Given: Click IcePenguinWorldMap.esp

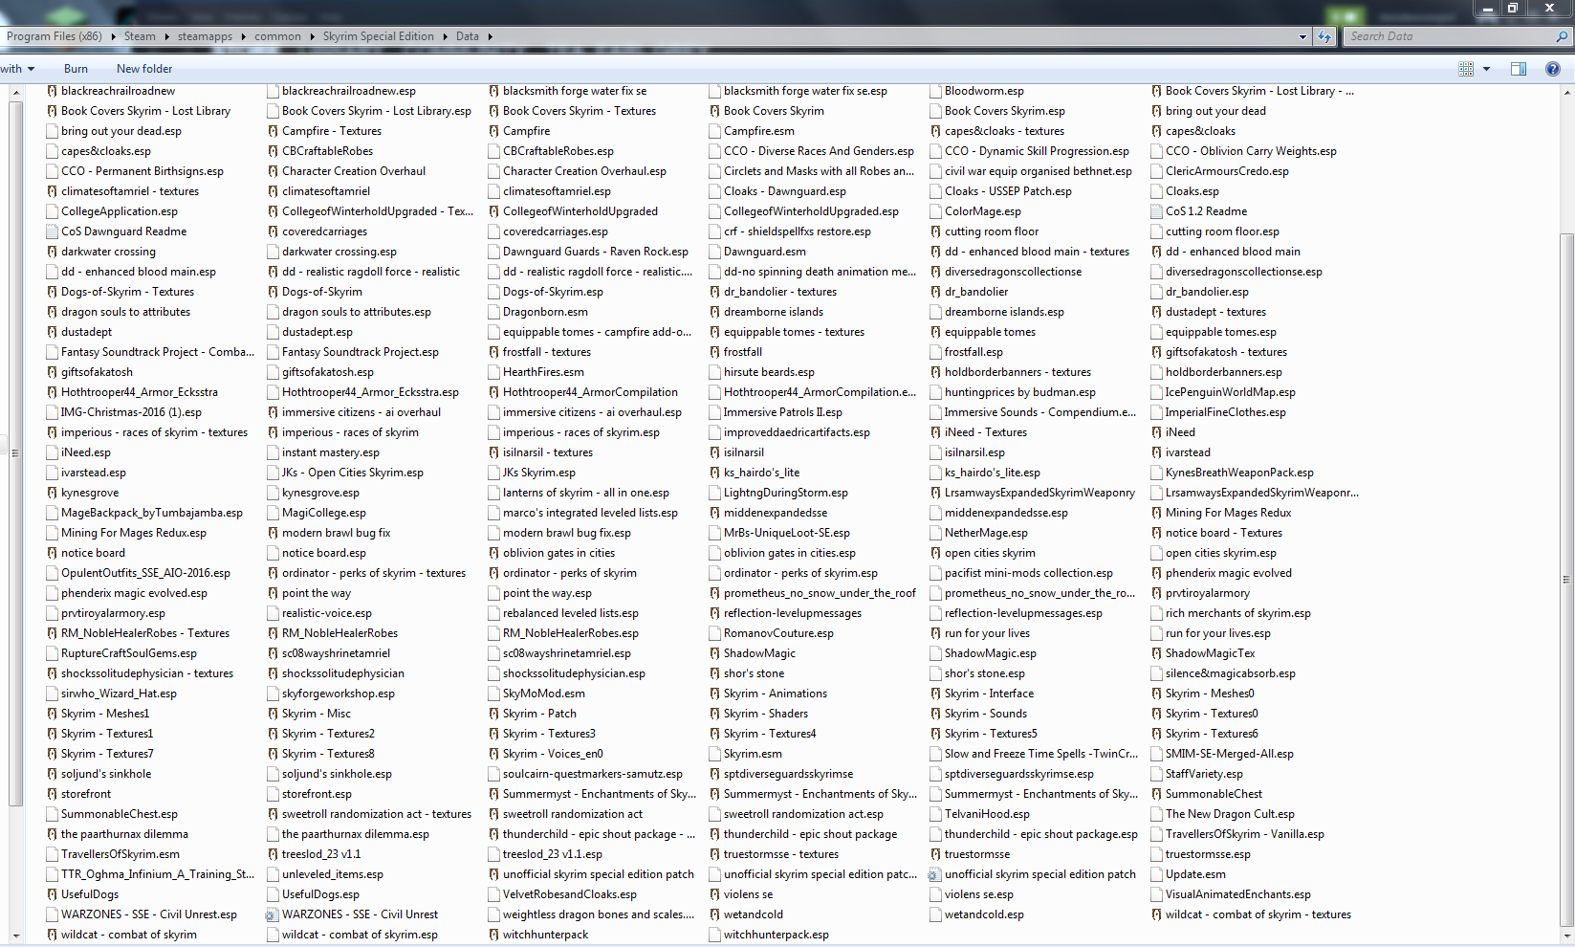Looking at the screenshot, I should 1230,392.
